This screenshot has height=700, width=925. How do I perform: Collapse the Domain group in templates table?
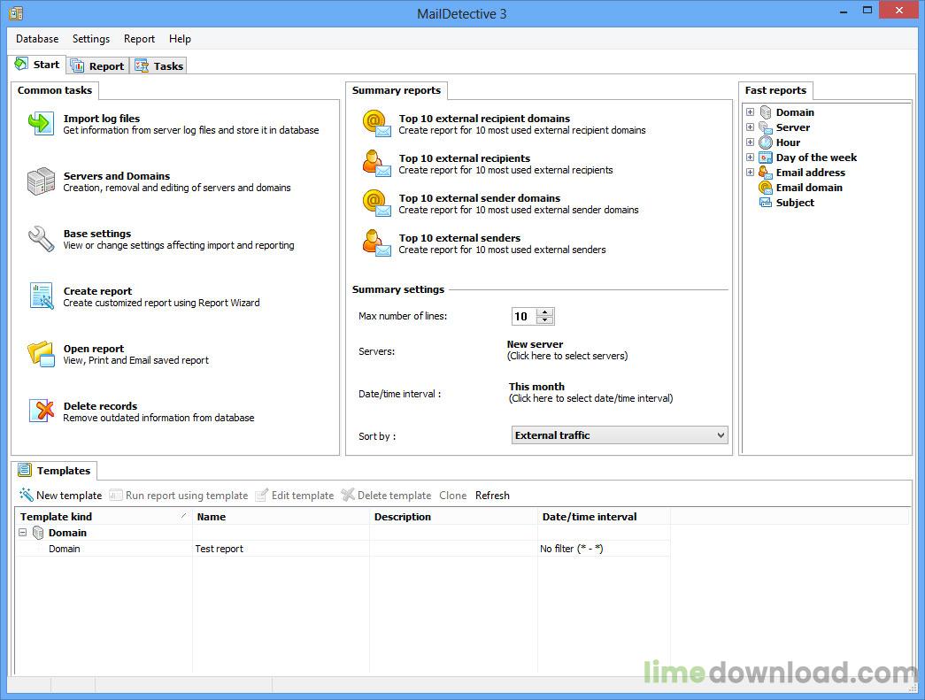click(22, 533)
